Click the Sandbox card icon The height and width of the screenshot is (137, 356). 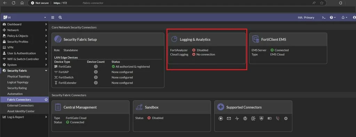pos(139,107)
